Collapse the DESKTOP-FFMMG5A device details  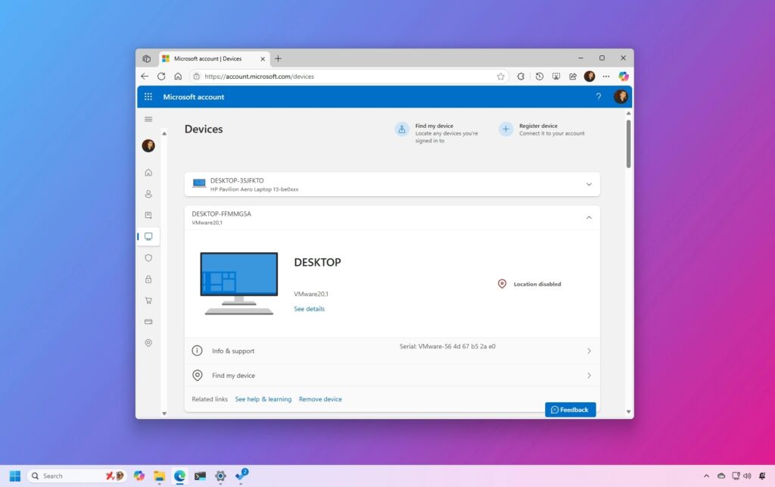pyautogui.click(x=589, y=217)
